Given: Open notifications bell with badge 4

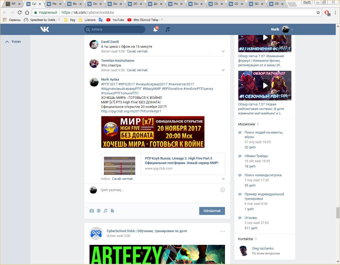Looking at the screenshot, I should click(x=155, y=29).
